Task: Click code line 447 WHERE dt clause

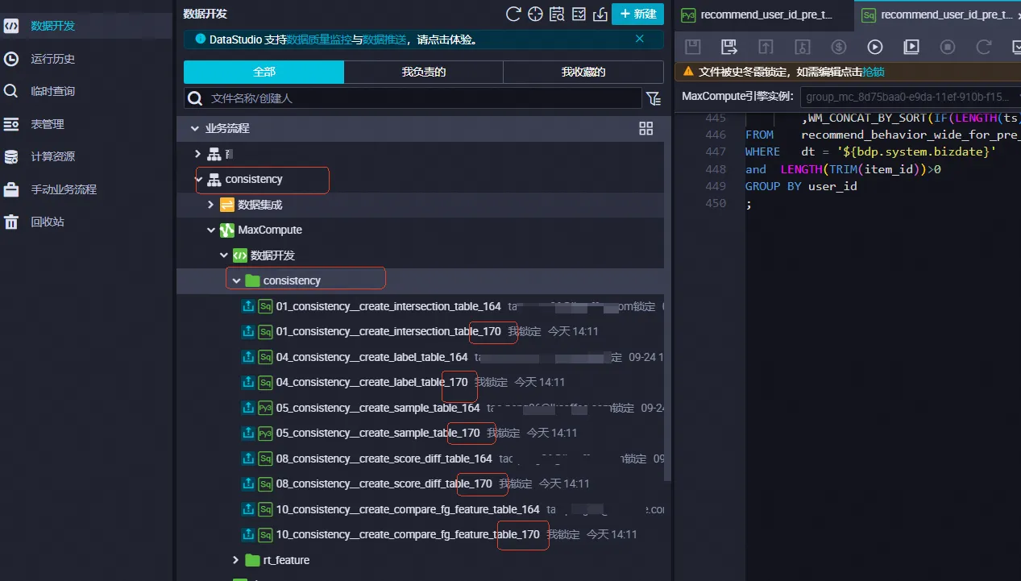Action: tap(871, 151)
